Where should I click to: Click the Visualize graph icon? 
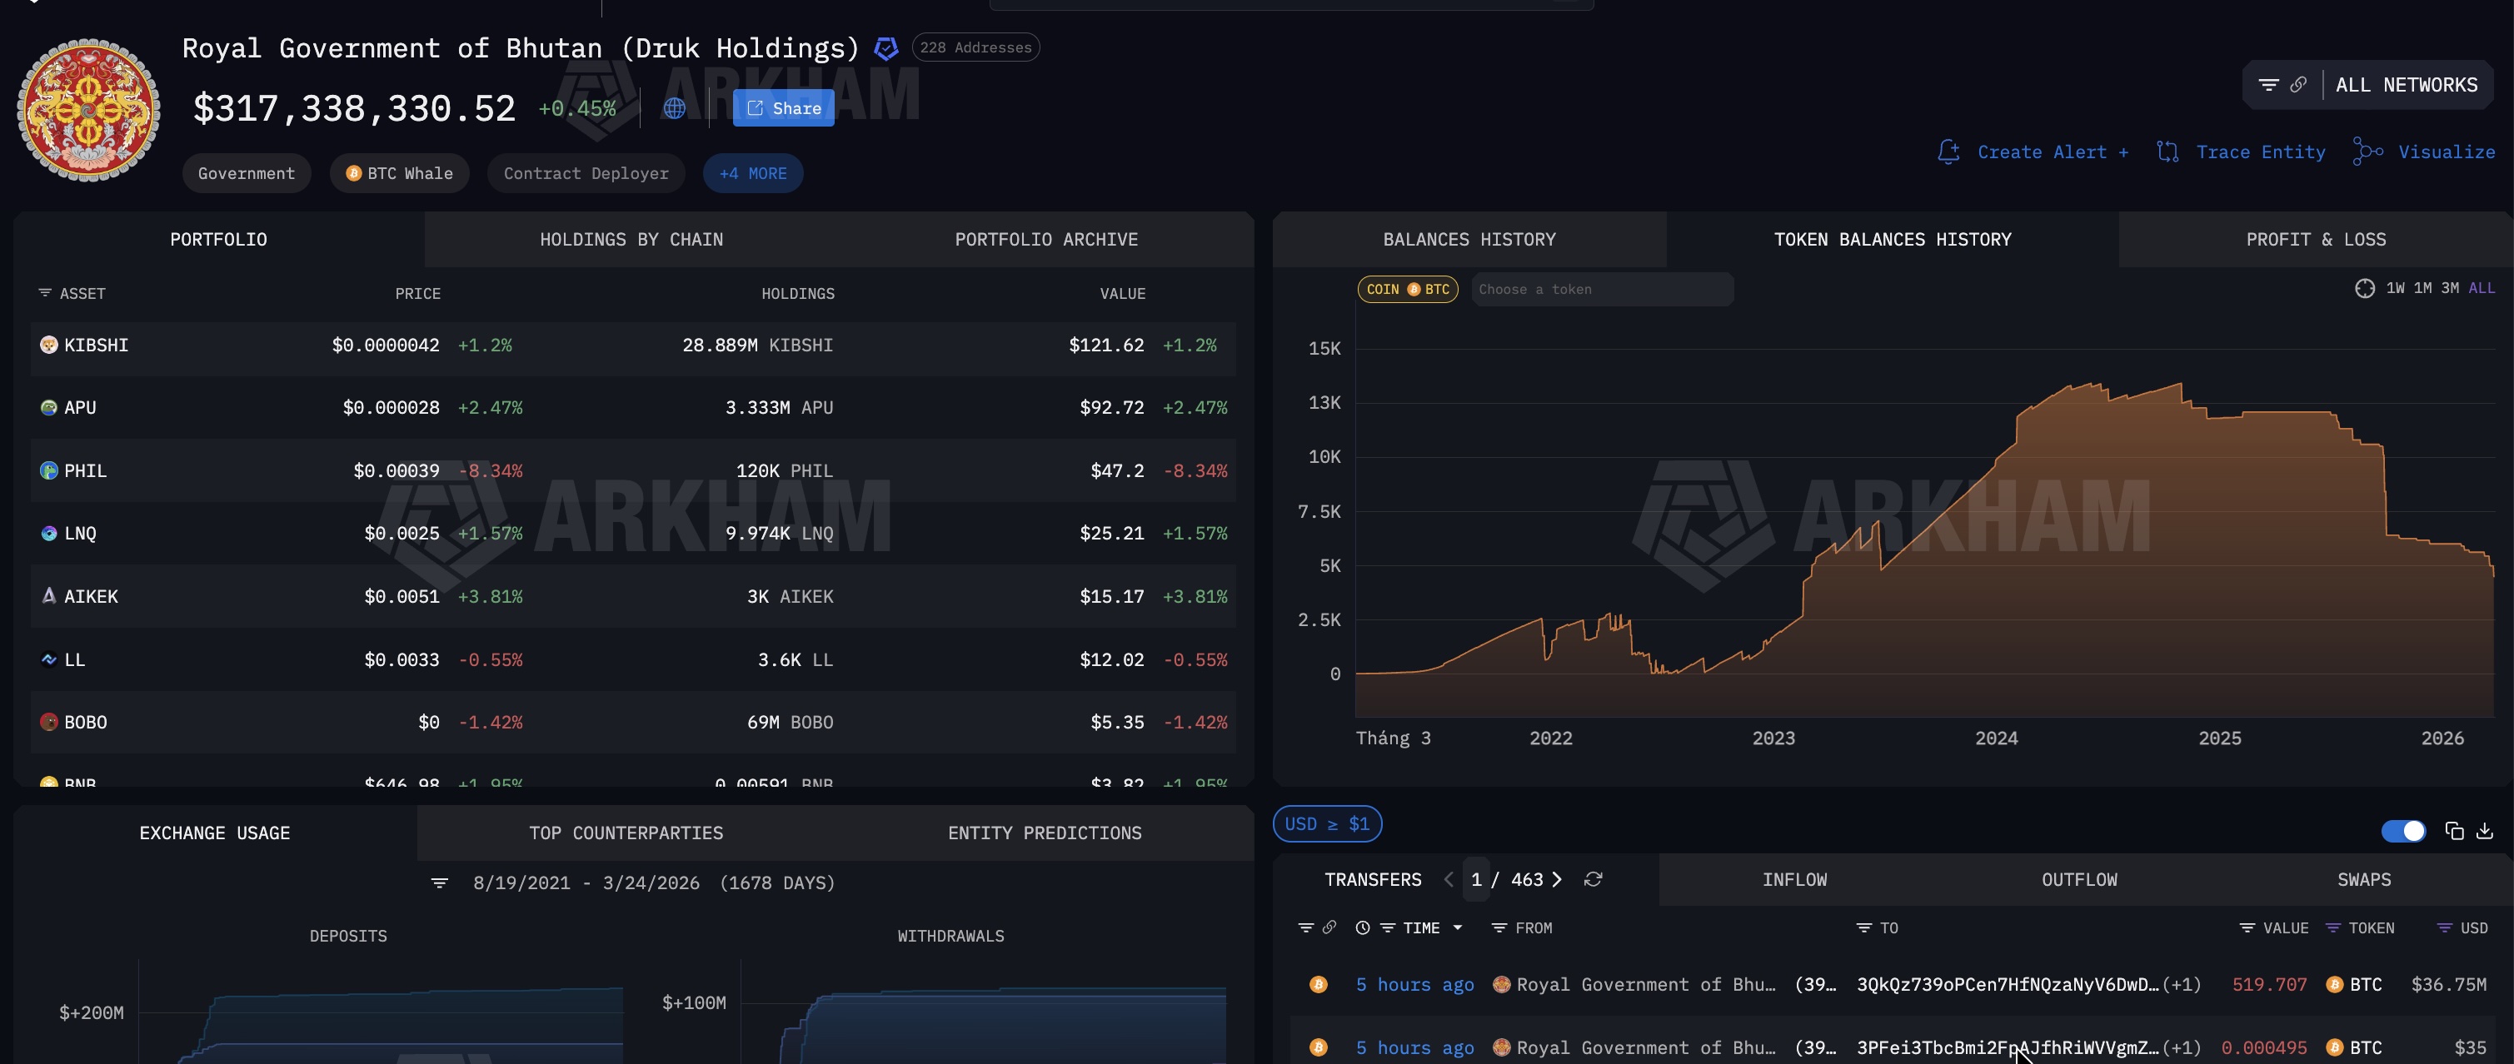pos(2366,152)
